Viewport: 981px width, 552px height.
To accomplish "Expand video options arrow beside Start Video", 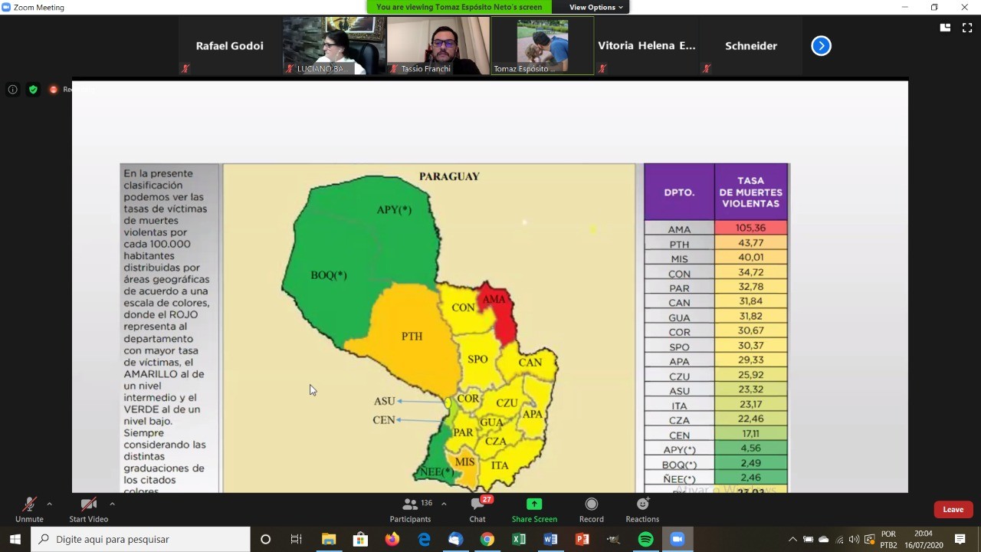I will 112,504.
